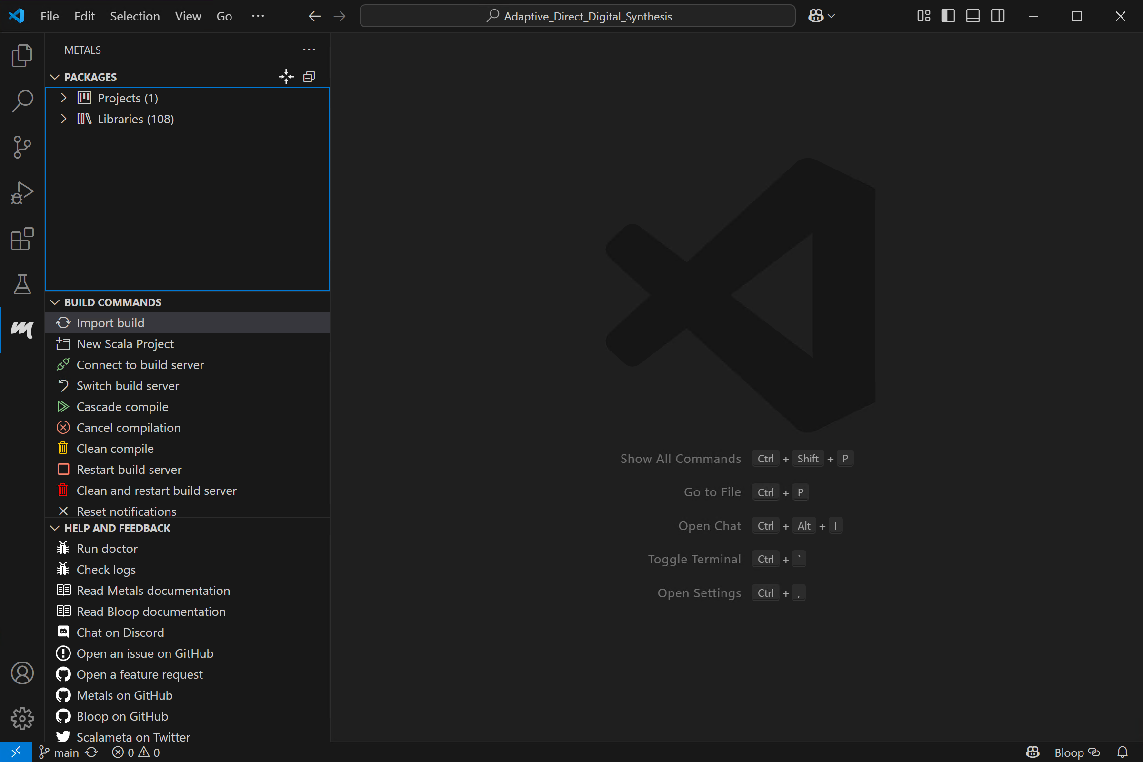Open the File menu
This screenshot has width=1143, height=762.
point(50,16)
